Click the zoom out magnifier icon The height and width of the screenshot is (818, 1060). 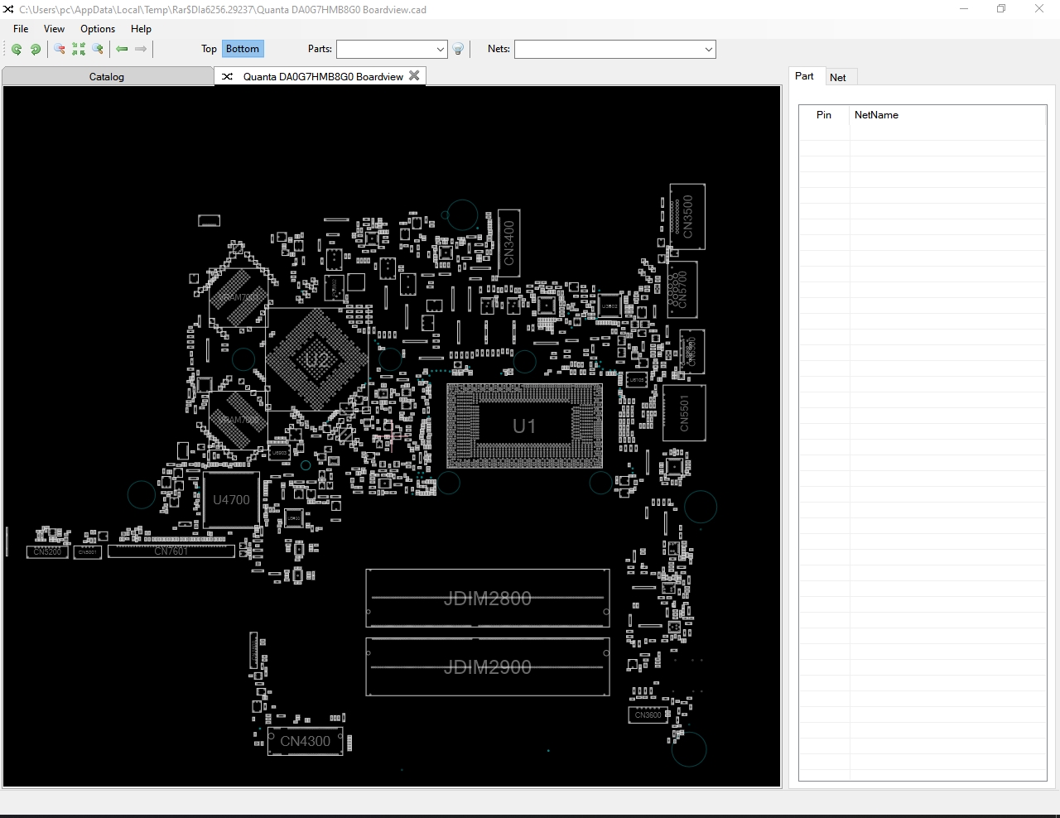point(60,50)
